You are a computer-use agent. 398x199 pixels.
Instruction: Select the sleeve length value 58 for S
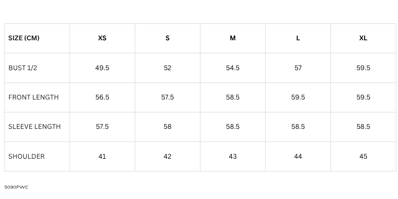pyautogui.click(x=168, y=127)
